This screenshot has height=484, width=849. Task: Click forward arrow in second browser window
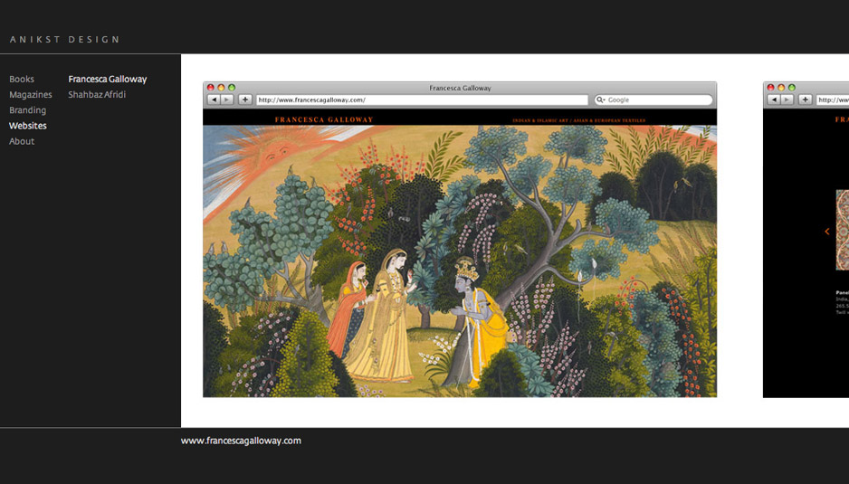click(787, 100)
